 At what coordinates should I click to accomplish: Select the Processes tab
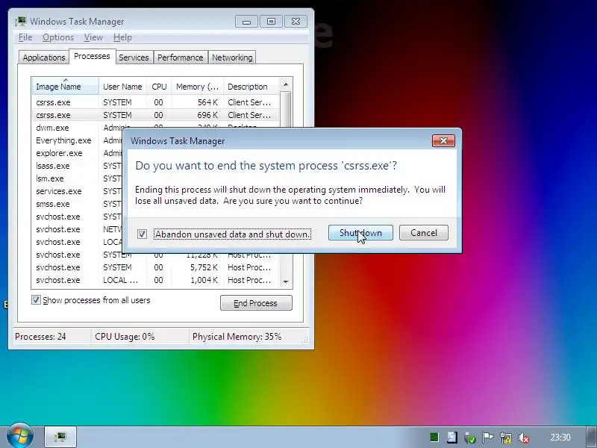coord(92,56)
